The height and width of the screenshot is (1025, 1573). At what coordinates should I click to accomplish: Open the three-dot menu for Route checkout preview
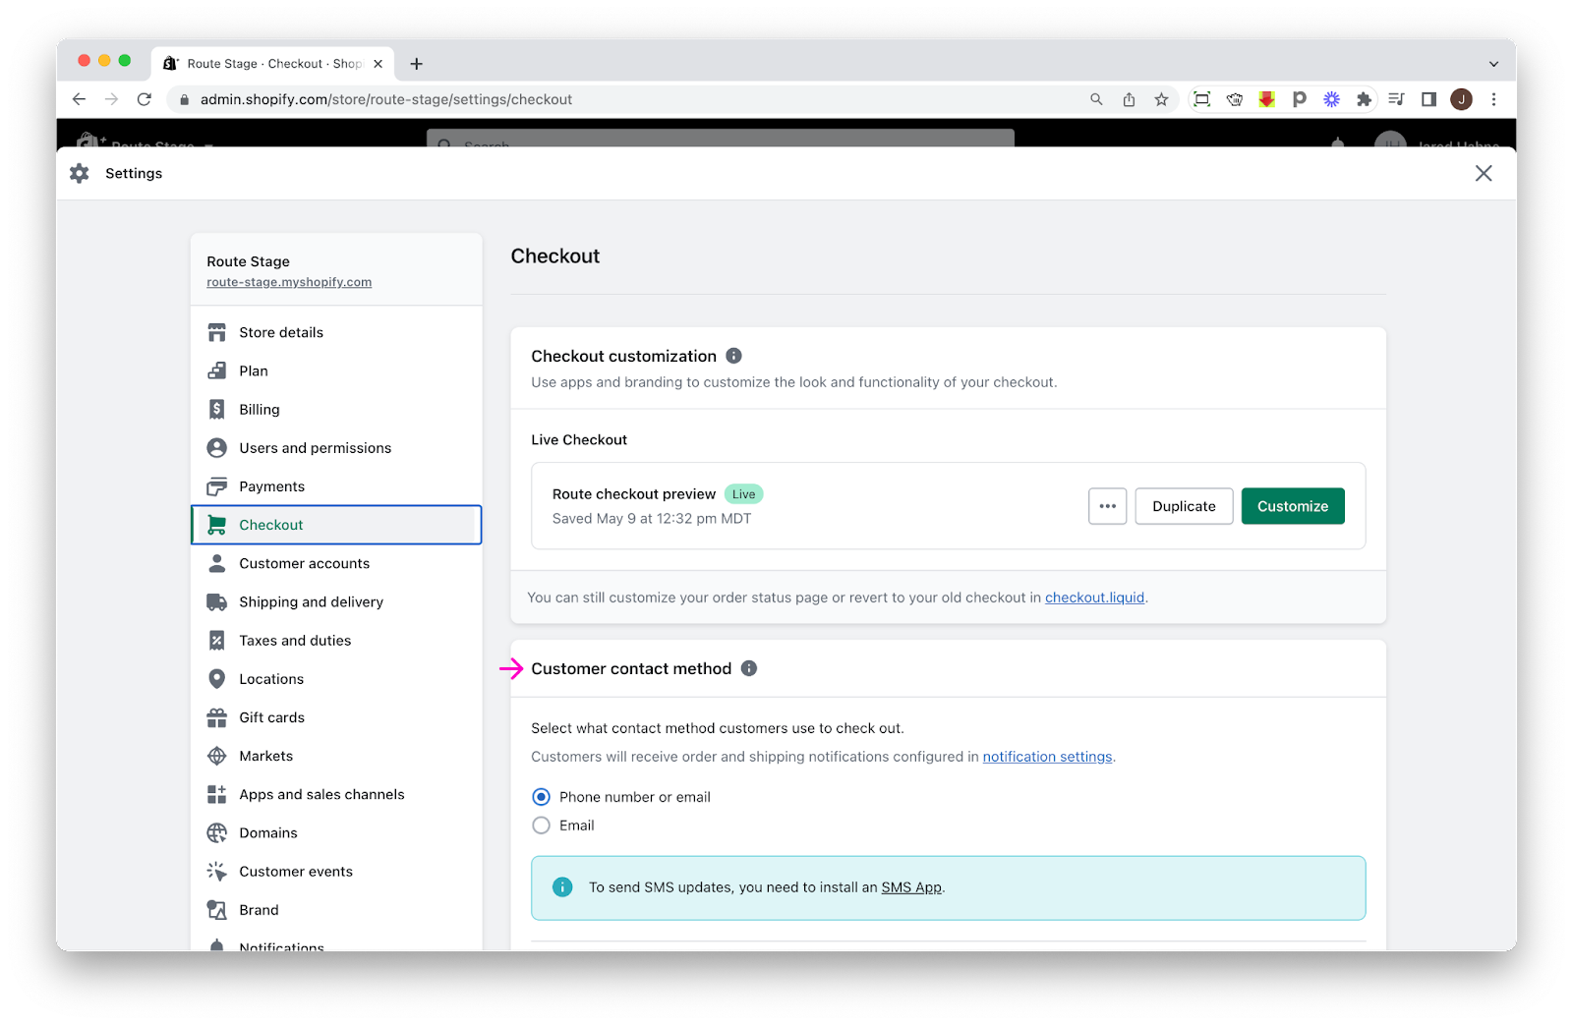click(1107, 506)
